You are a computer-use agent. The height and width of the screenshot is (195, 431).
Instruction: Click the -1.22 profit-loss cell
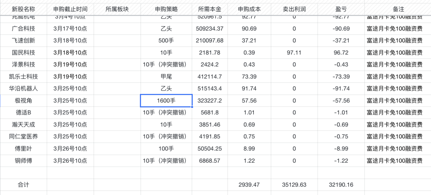341,161
